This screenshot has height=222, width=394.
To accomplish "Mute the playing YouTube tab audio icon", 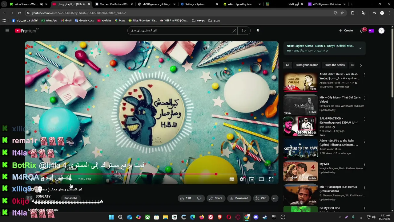I will (x=84, y=4).
